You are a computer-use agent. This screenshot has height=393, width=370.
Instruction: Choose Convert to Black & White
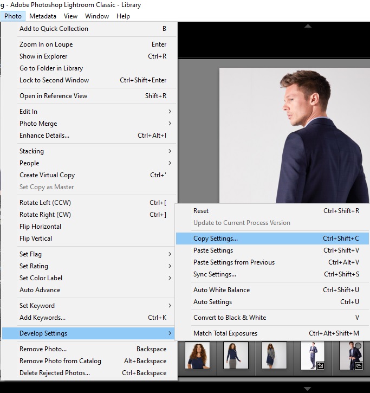(272, 318)
